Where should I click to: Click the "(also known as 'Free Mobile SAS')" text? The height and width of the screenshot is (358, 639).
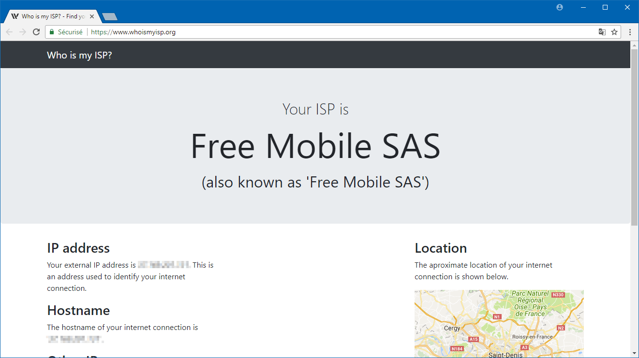pos(315,182)
